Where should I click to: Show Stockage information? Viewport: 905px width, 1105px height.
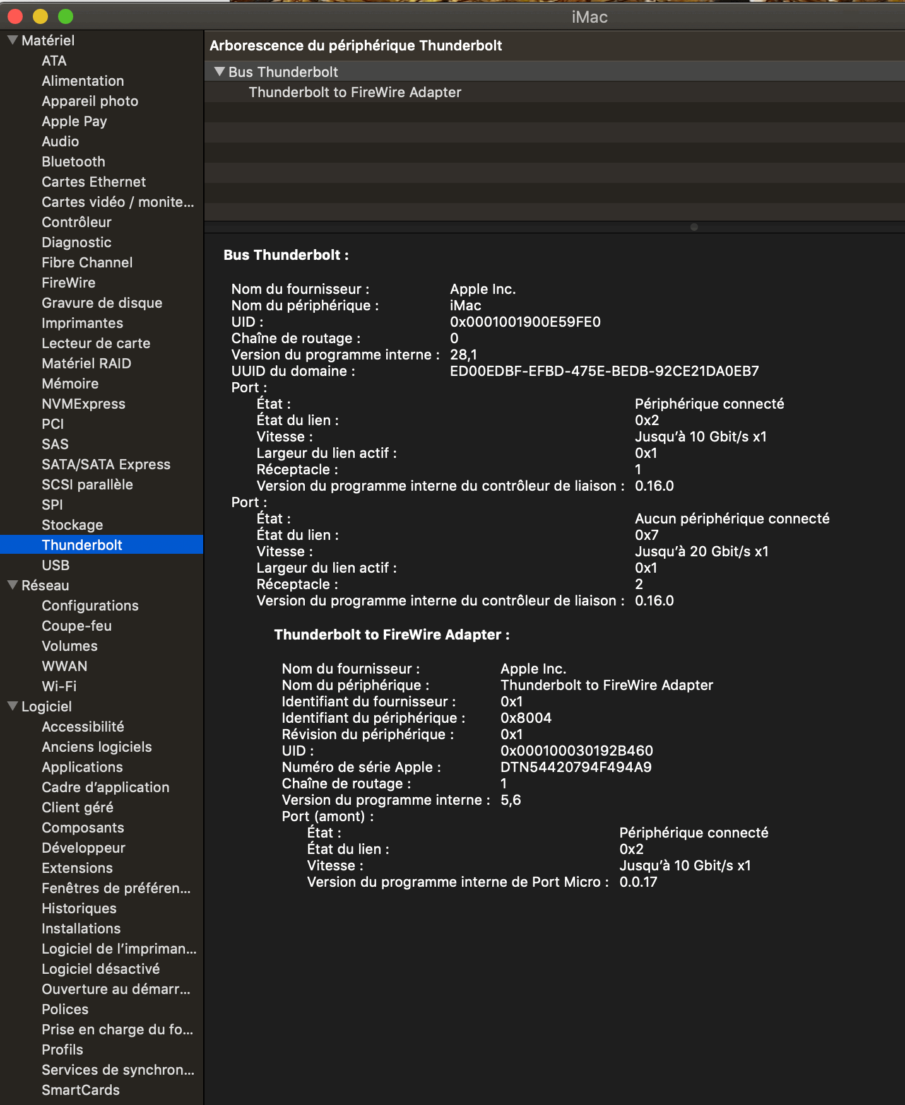point(72,525)
